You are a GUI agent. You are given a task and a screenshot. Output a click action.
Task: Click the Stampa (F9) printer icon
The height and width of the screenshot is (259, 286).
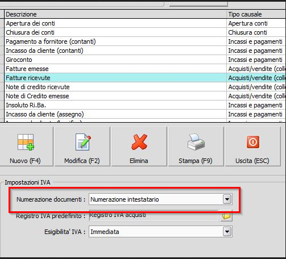coord(196,142)
